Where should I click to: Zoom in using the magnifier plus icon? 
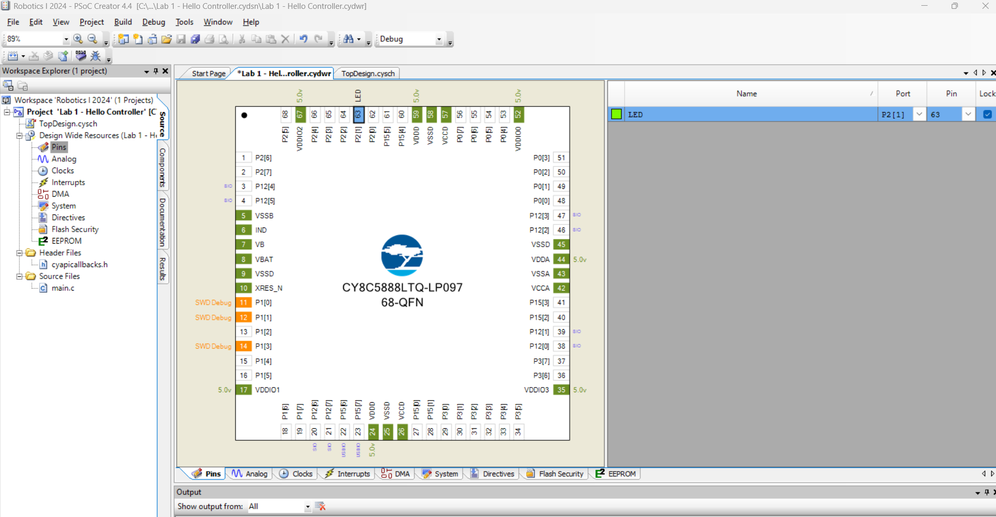[78, 39]
